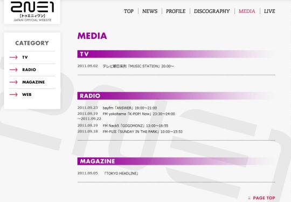Select MAGAZINE in the category sidebar
The height and width of the screenshot is (202, 291).
pos(33,82)
